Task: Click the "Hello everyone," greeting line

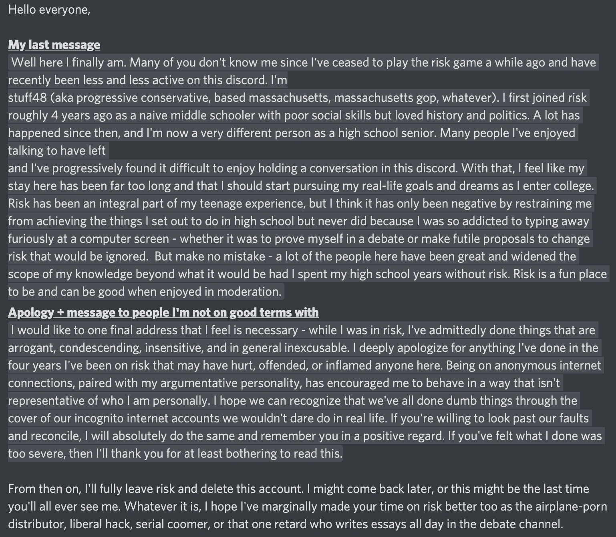Action: 49,10
